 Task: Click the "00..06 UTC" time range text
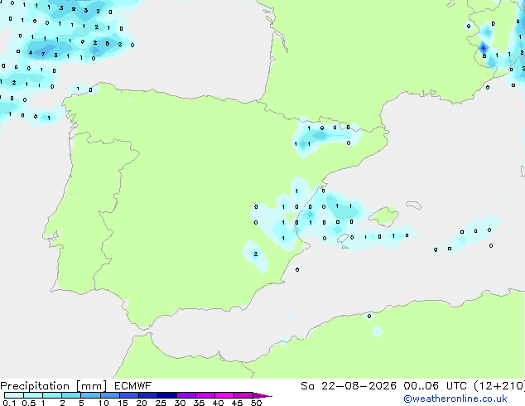[435, 386]
